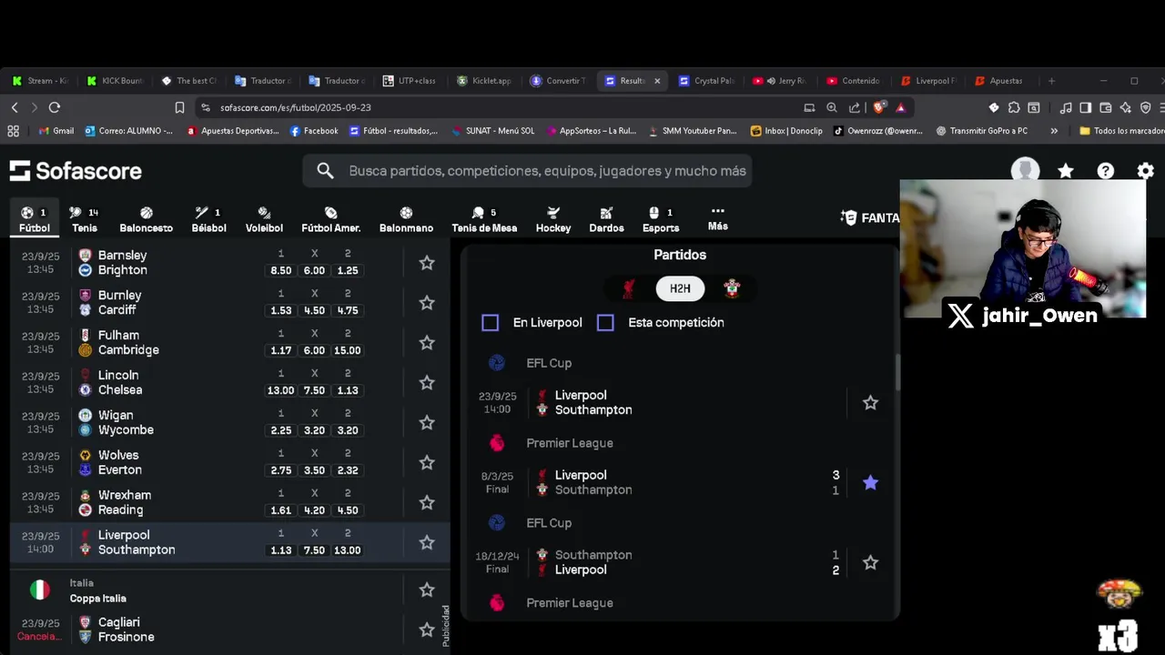Image resolution: width=1165 pixels, height=655 pixels.
Task: Click the browser address bar
Action: tap(510, 107)
